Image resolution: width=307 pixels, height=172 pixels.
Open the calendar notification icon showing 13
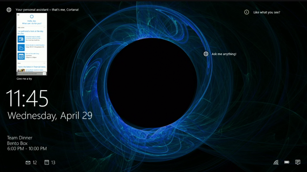point(46,162)
